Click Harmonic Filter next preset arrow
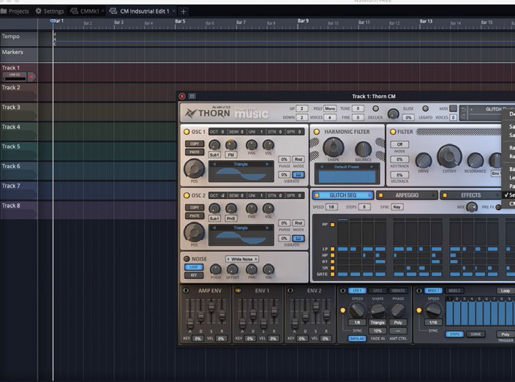 click(372, 167)
